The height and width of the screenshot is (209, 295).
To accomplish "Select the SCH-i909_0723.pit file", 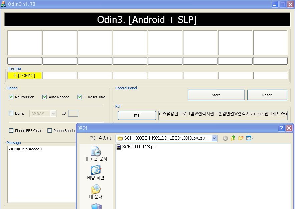I will [136, 147].
